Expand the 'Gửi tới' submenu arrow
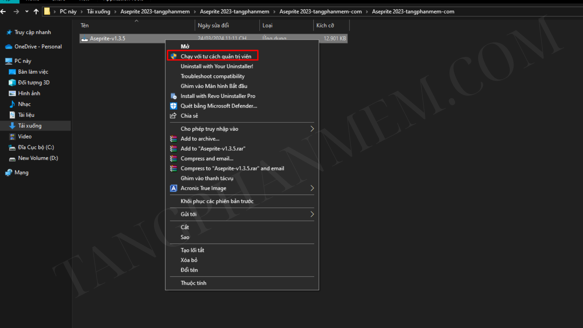This screenshot has width=583, height=328. (x=312, y=214)
